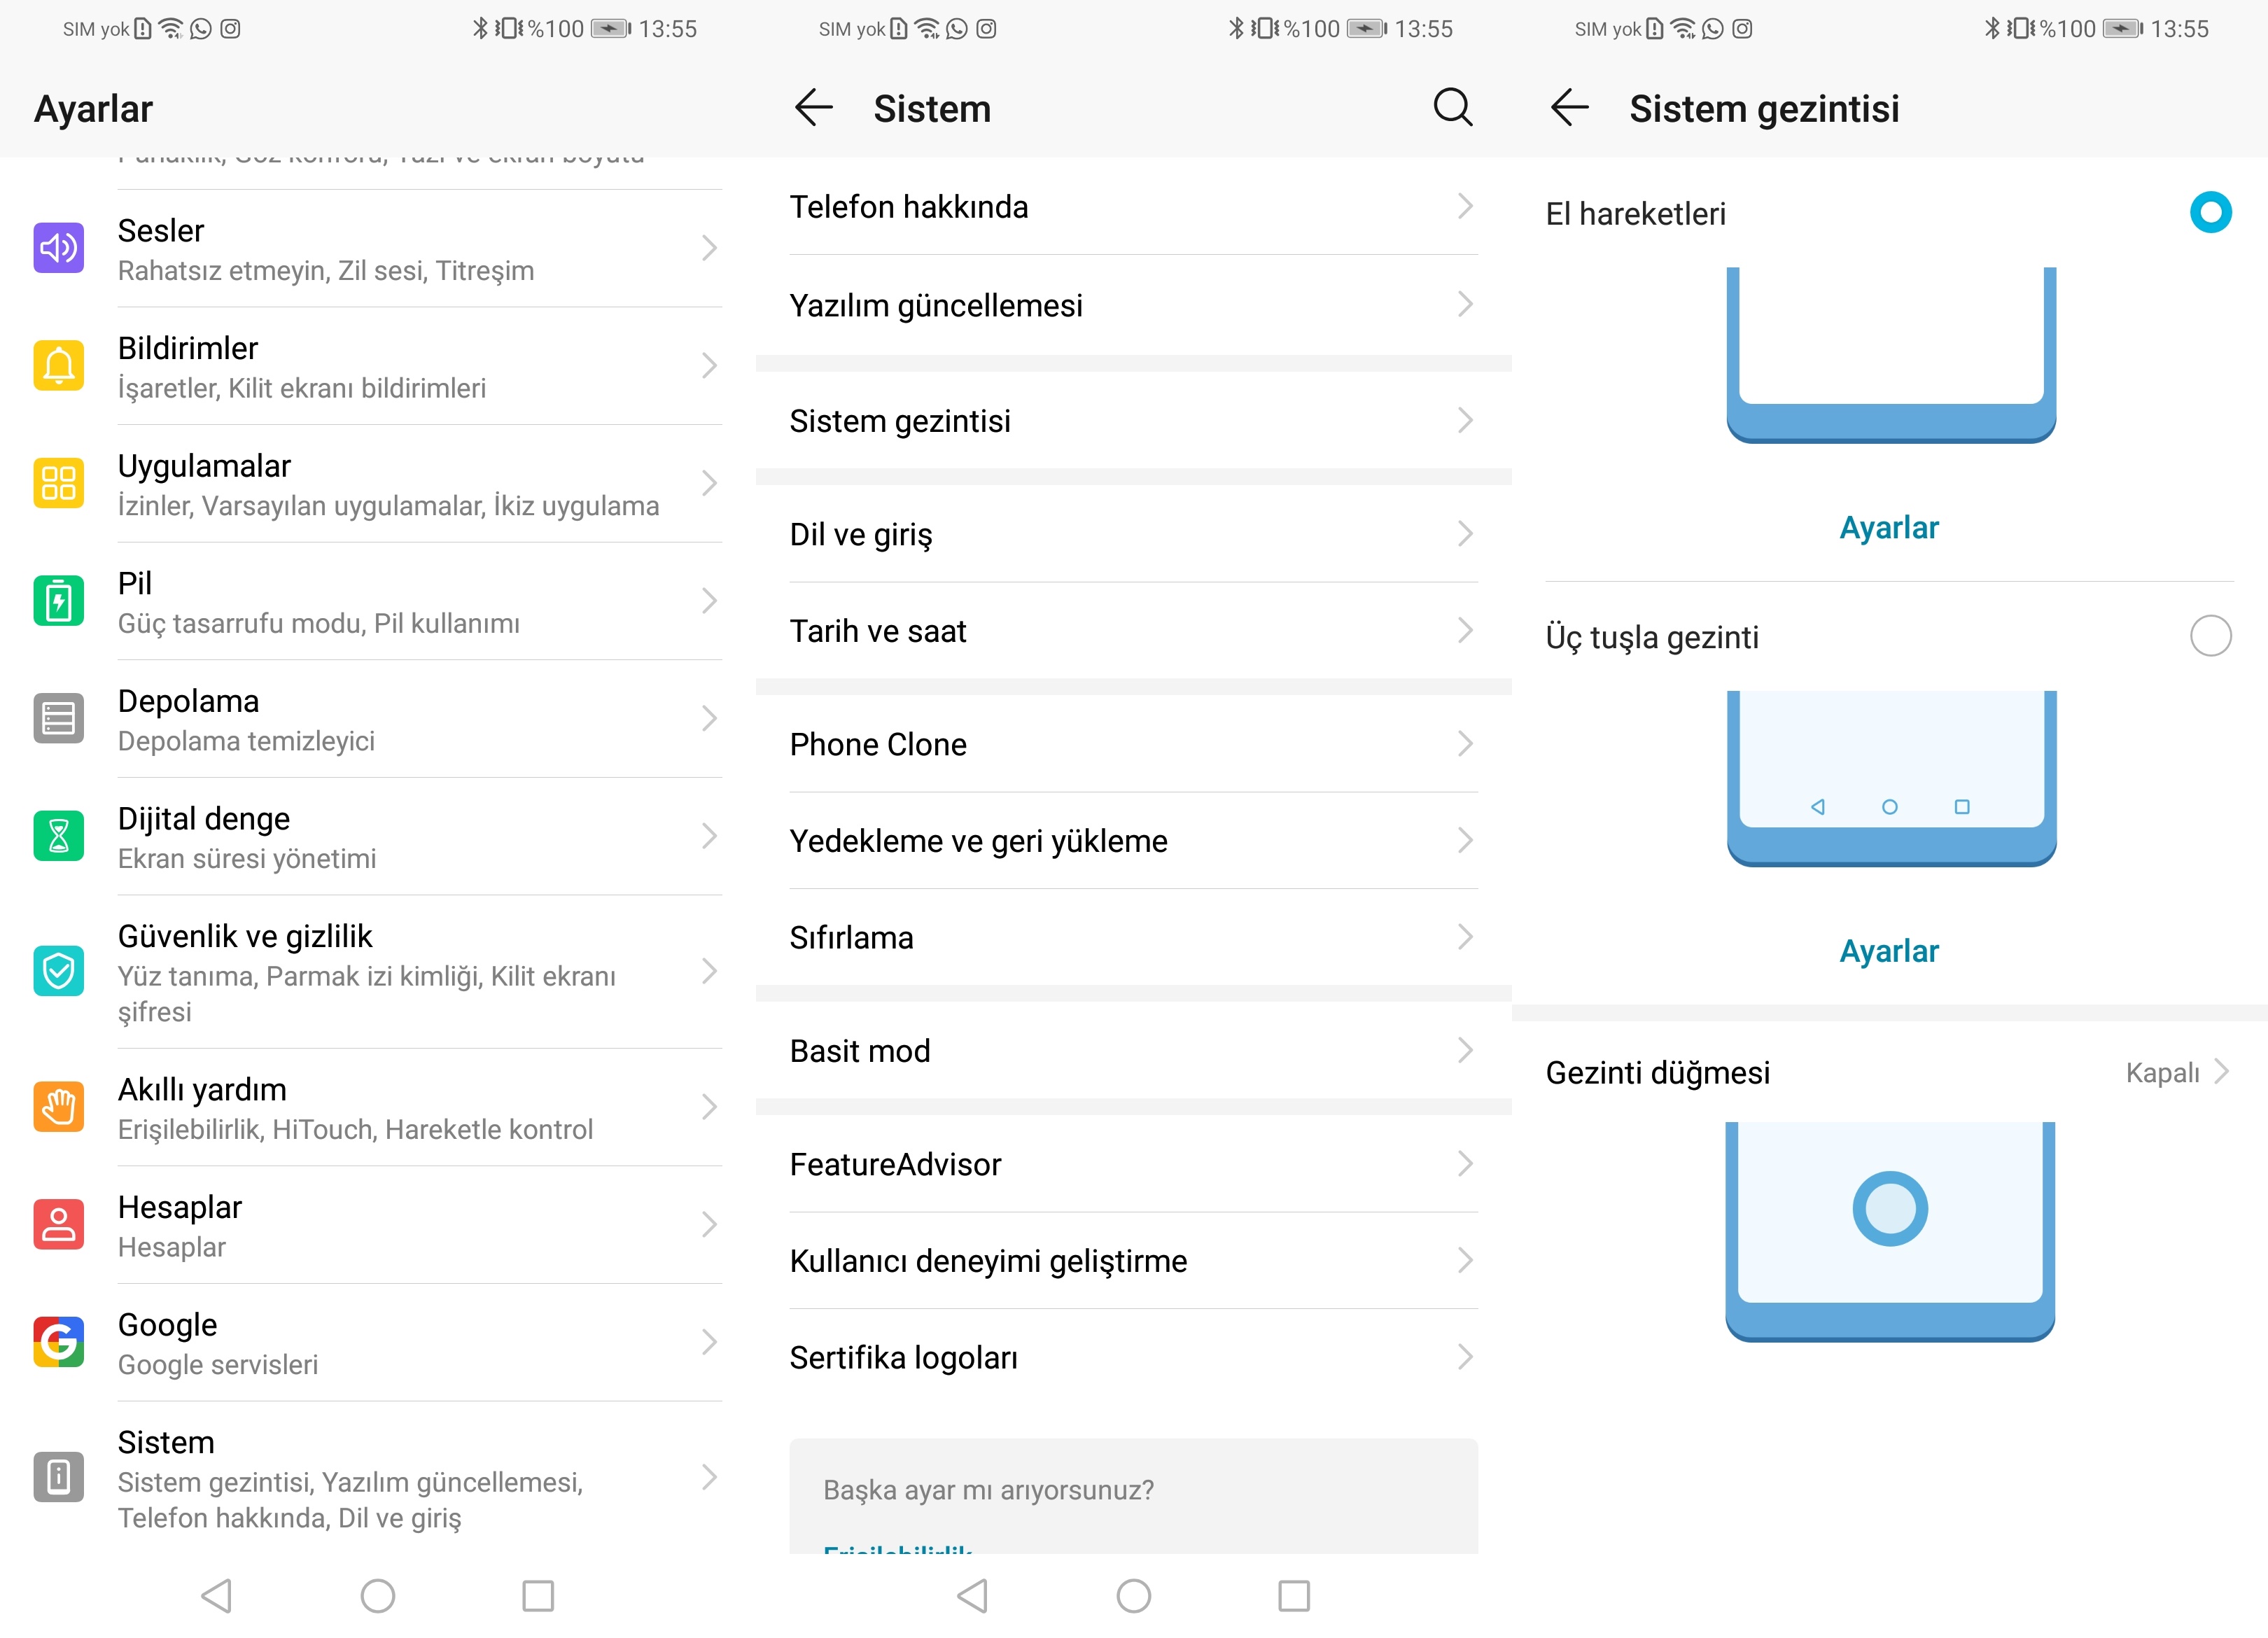This screenshot has width=2268, height=1638.
Task: Click the search icon in Sistem header
Action: [x=1452, y=107]
